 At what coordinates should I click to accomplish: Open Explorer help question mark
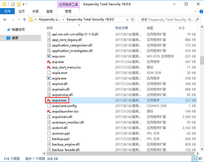coord(201,11)
